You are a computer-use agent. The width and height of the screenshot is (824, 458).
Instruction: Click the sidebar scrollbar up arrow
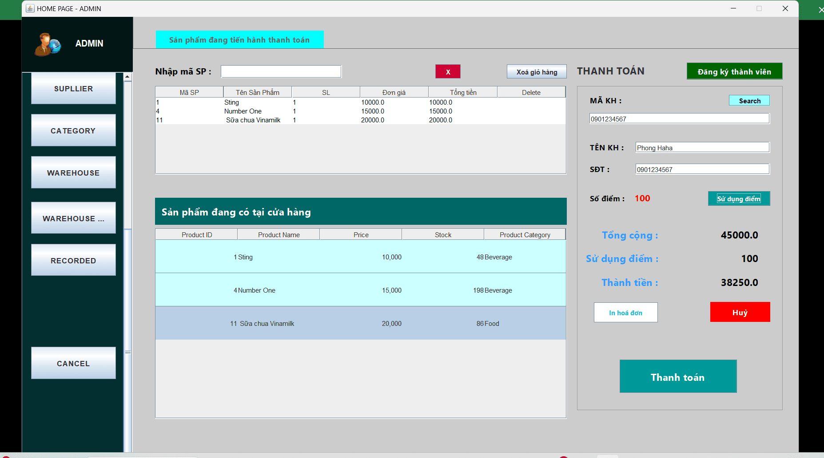127,77
